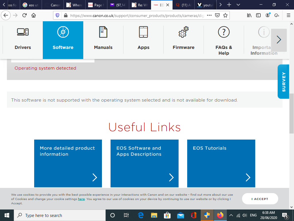The image size is (294, 221).
Task: Open the Firmware gear icon
Action: 183,32
